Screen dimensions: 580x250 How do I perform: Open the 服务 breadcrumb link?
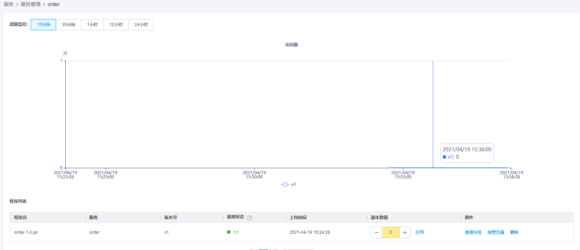pyautogui.click(x=9, y=4)
